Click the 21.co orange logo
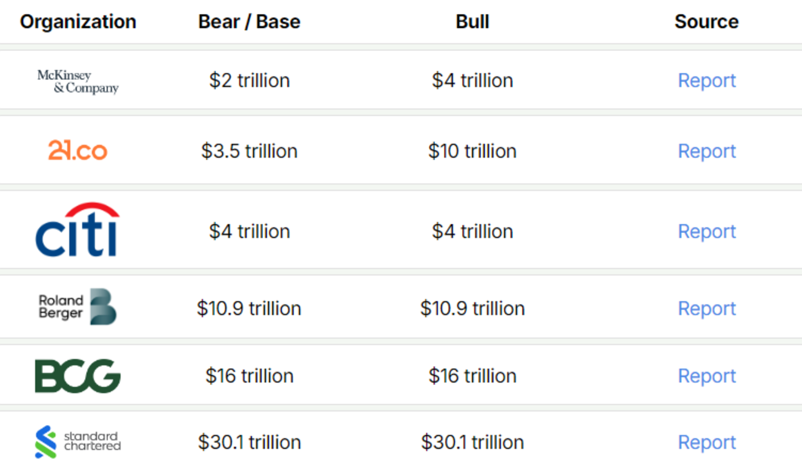This screenshot has height=462, width=802. tap(78, 150)
